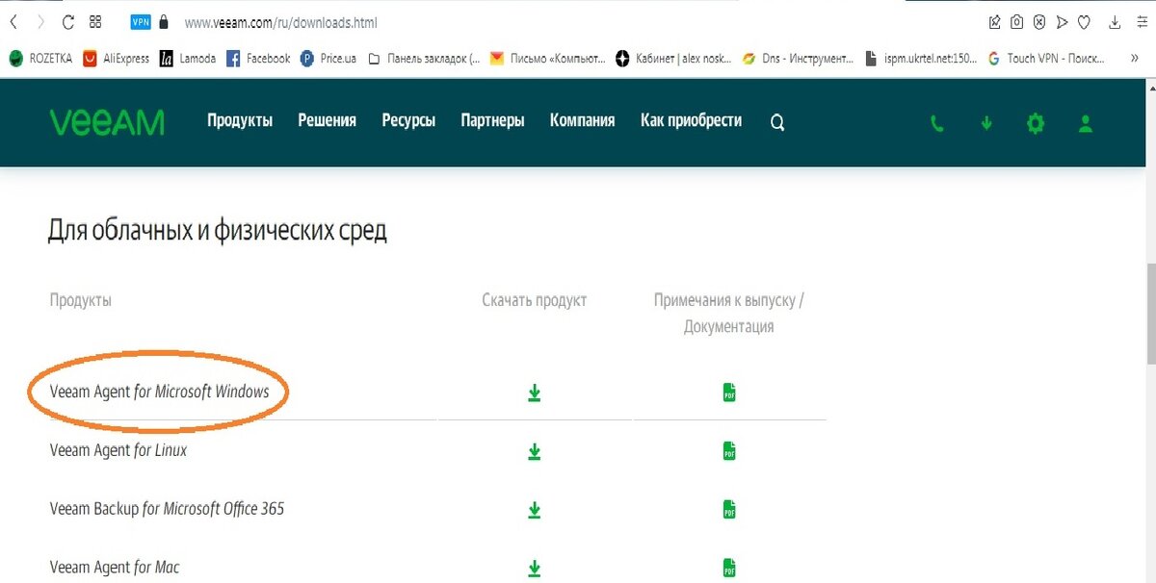Add page to bookmarks with heart icon
The width and height of the screenshot is (1156, 583).
click(1084, 21)
